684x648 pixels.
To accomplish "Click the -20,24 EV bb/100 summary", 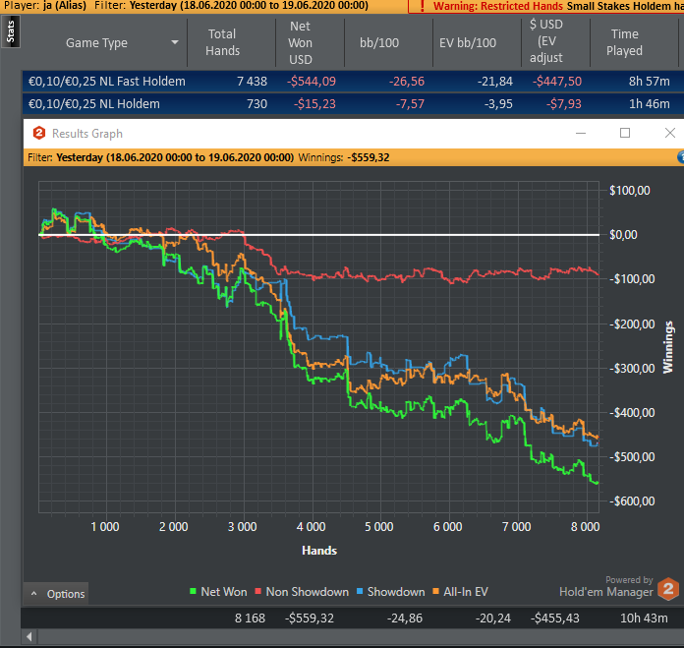I will pyautogui.click(x=492, y=618).
